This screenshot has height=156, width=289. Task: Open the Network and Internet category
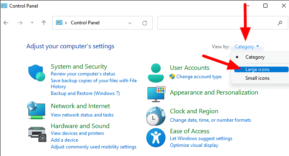point(80,106)
